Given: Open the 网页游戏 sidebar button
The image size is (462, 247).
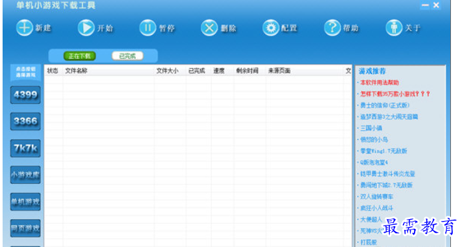Looking at the screenshot, I should [25, 228].
